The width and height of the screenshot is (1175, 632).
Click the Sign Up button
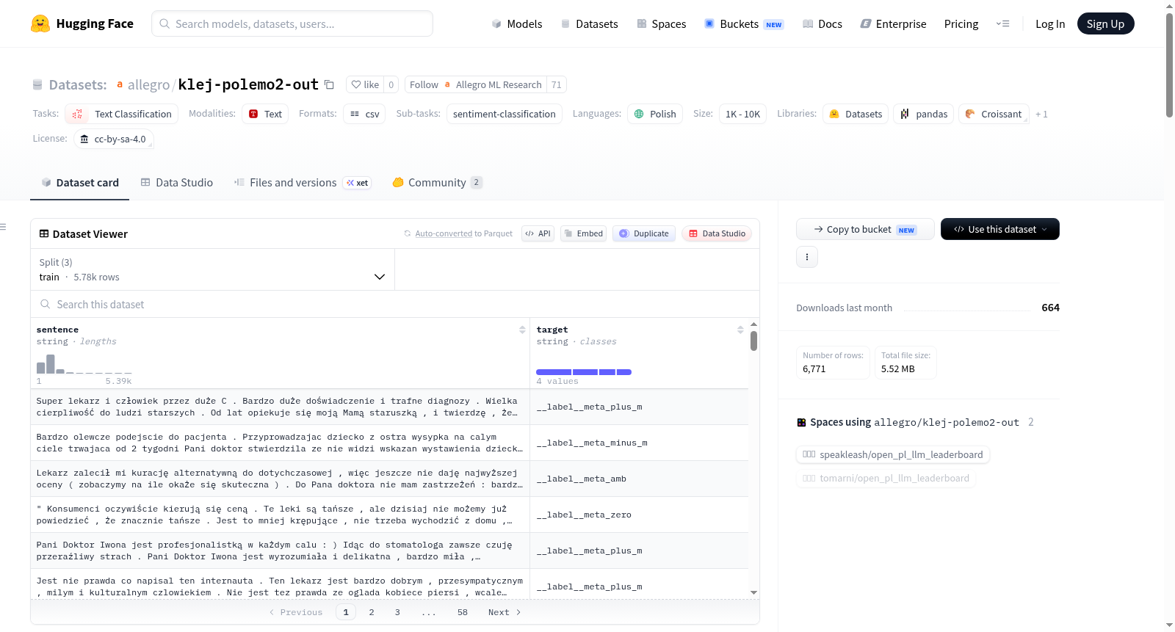[1105, 23]
